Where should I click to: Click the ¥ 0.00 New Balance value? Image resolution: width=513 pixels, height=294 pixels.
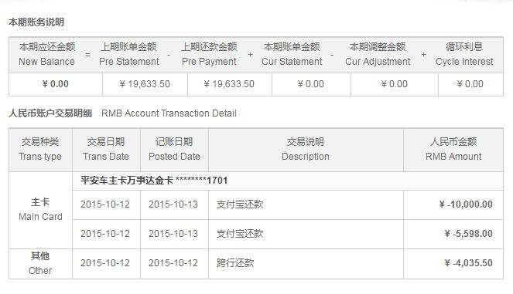click(x=56, y=84)
